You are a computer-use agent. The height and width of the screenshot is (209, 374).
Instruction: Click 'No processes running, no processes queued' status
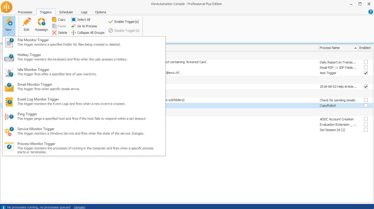[x=39, y=207]
